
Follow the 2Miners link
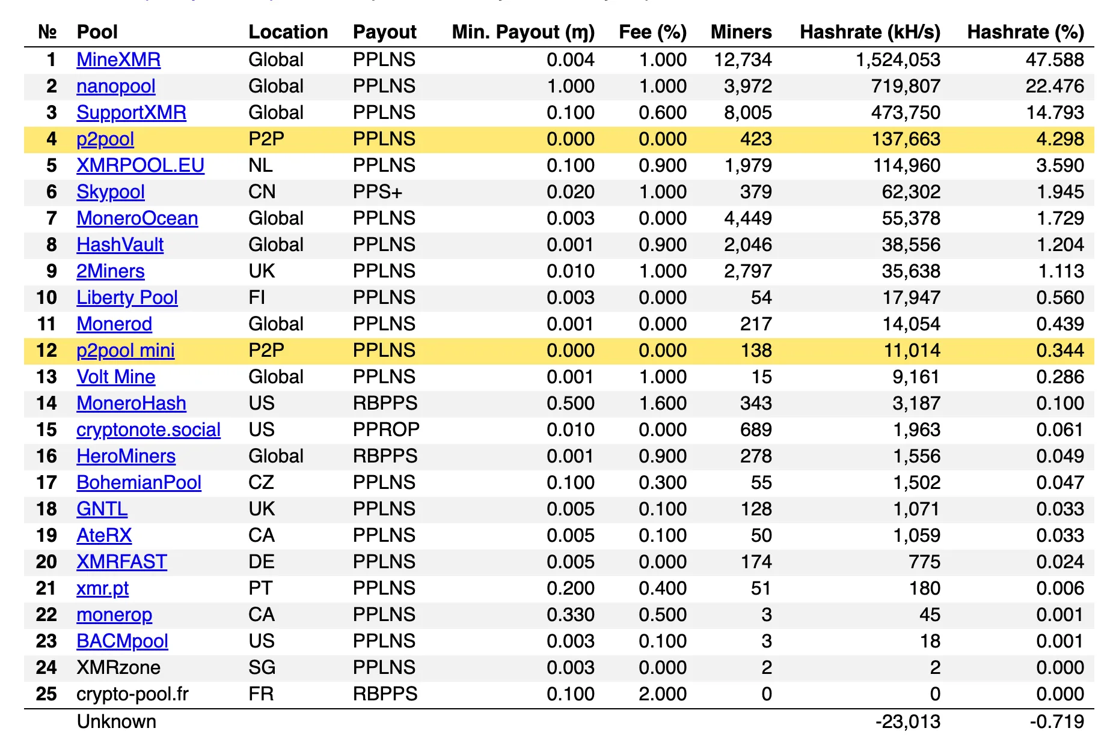coord(111,271)
